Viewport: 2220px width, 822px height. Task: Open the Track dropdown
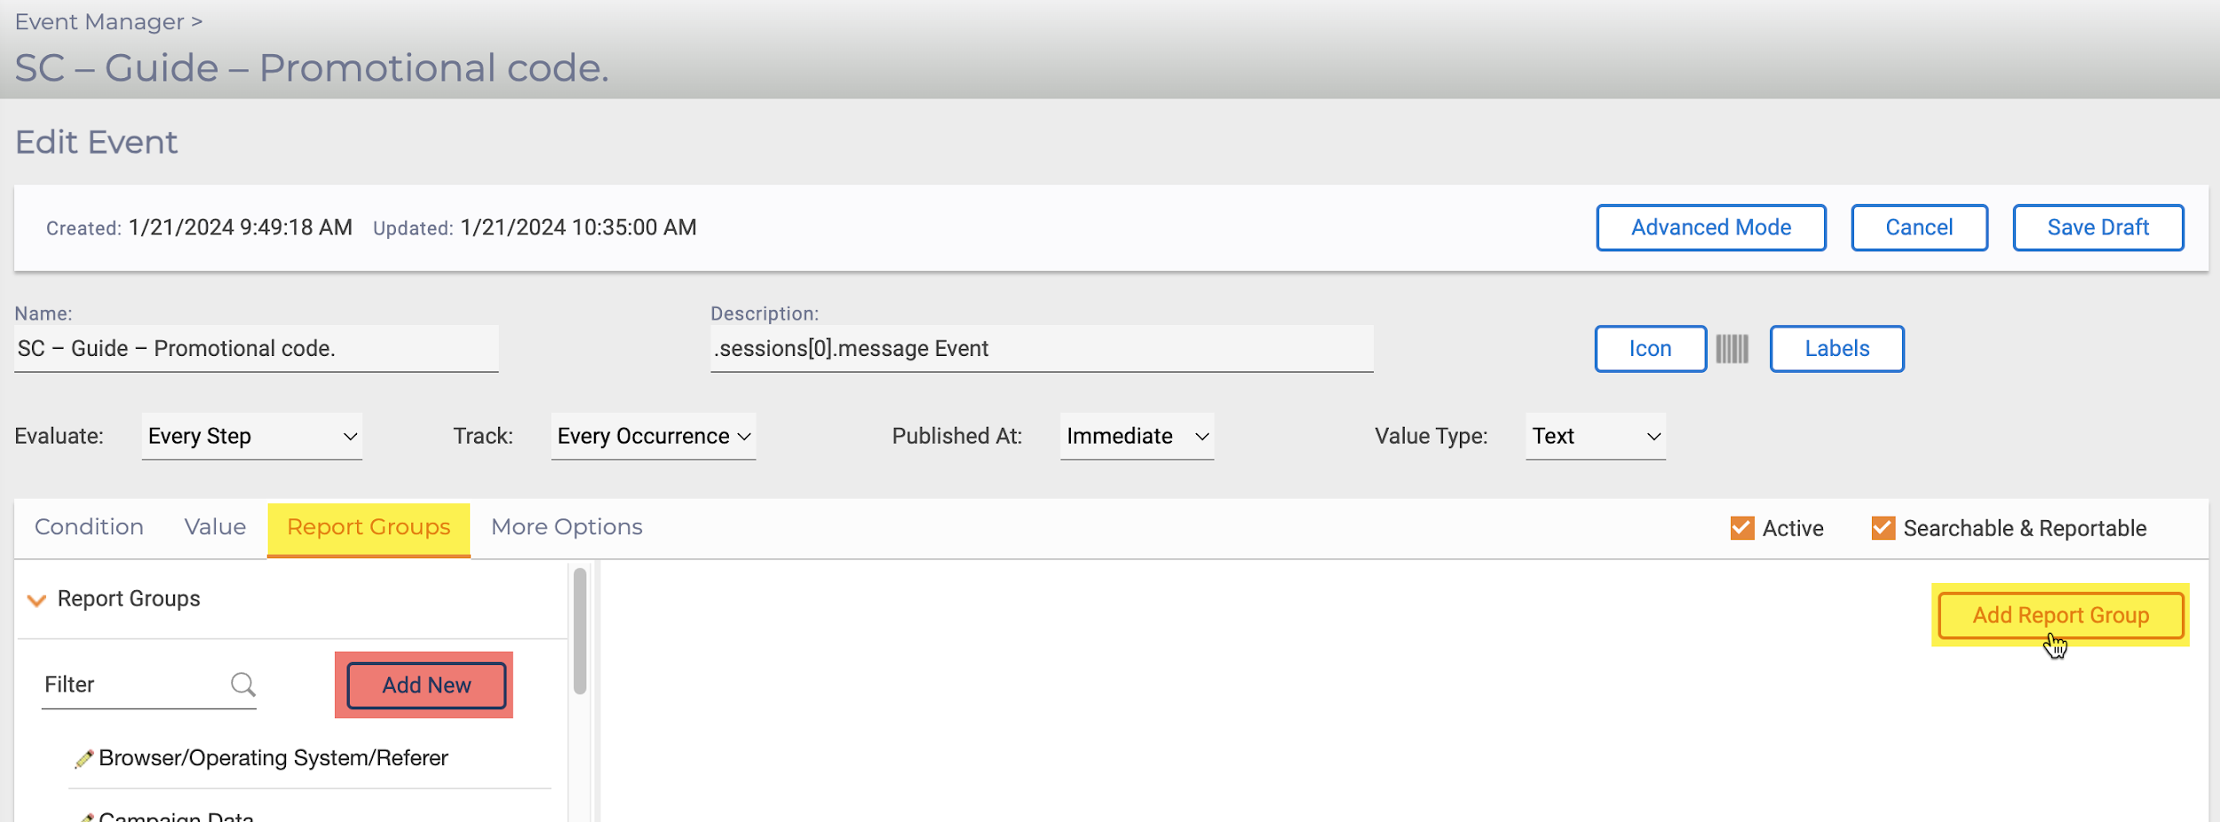click(653, 437)
